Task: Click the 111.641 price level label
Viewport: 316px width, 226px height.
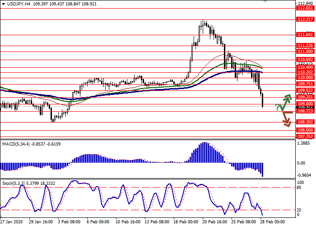Action: (x=305, y=35)
